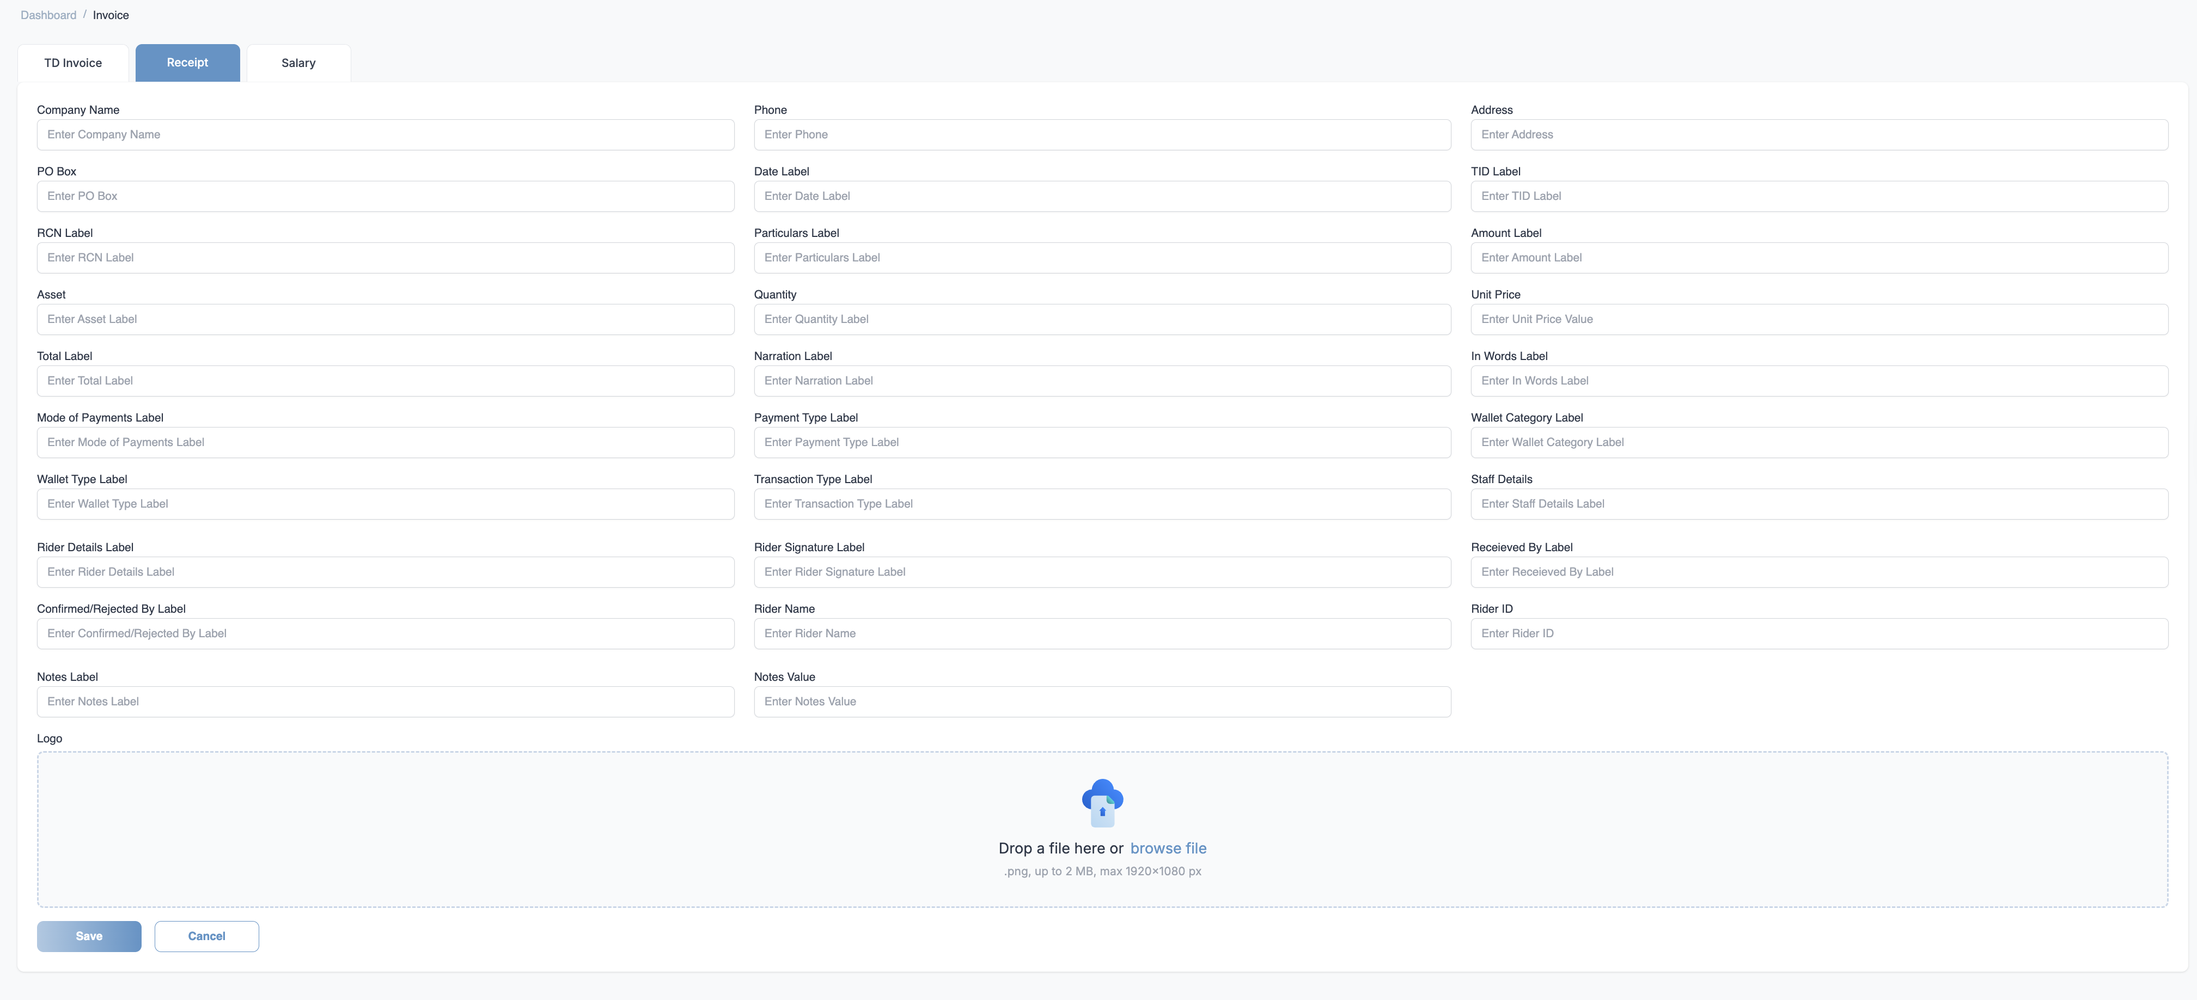This screenshot has width=2197, height=1000.
Task: Switch to the Salary tab
Action: (x=298, y=63)
